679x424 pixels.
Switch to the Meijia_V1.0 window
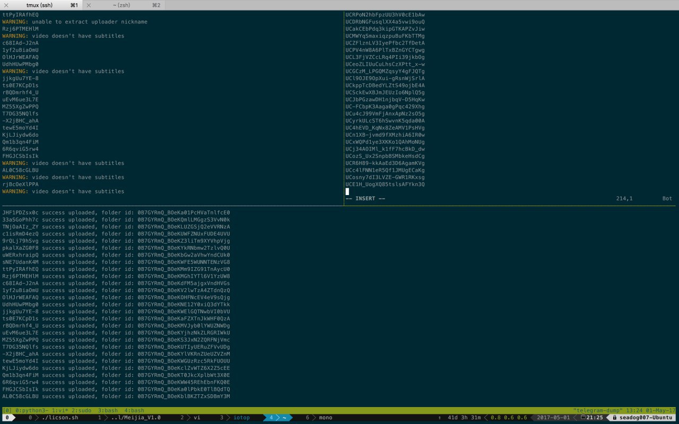[x=136, y=418]
